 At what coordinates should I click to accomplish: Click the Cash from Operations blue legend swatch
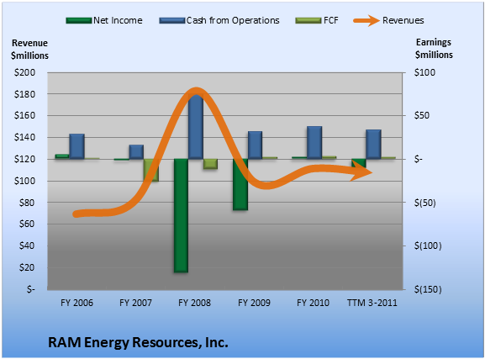[172, 21]
